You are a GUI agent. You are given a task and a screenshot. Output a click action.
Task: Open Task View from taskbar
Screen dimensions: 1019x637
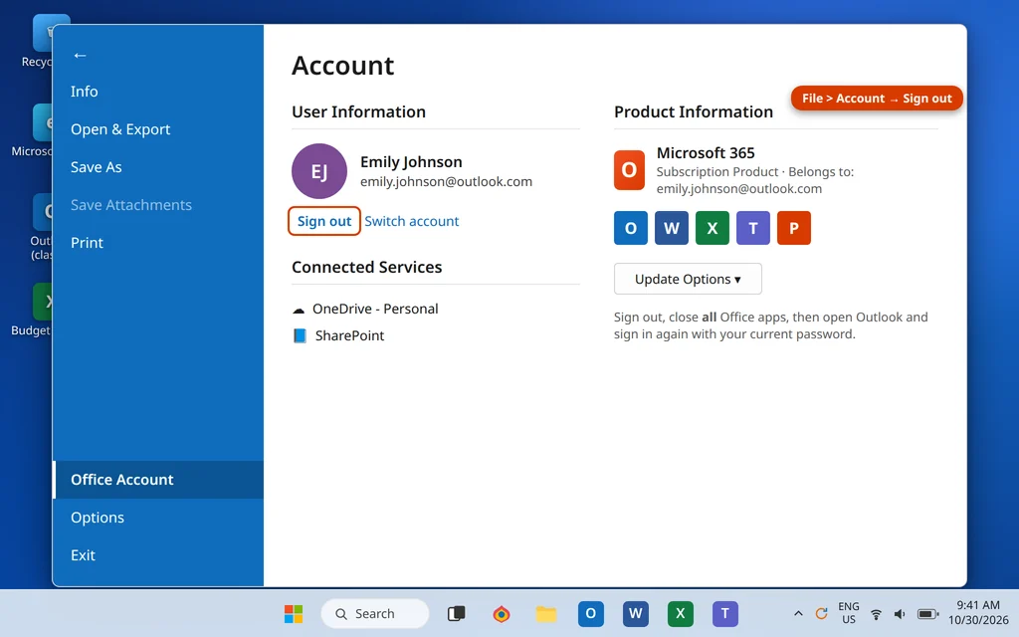(456, 613)
